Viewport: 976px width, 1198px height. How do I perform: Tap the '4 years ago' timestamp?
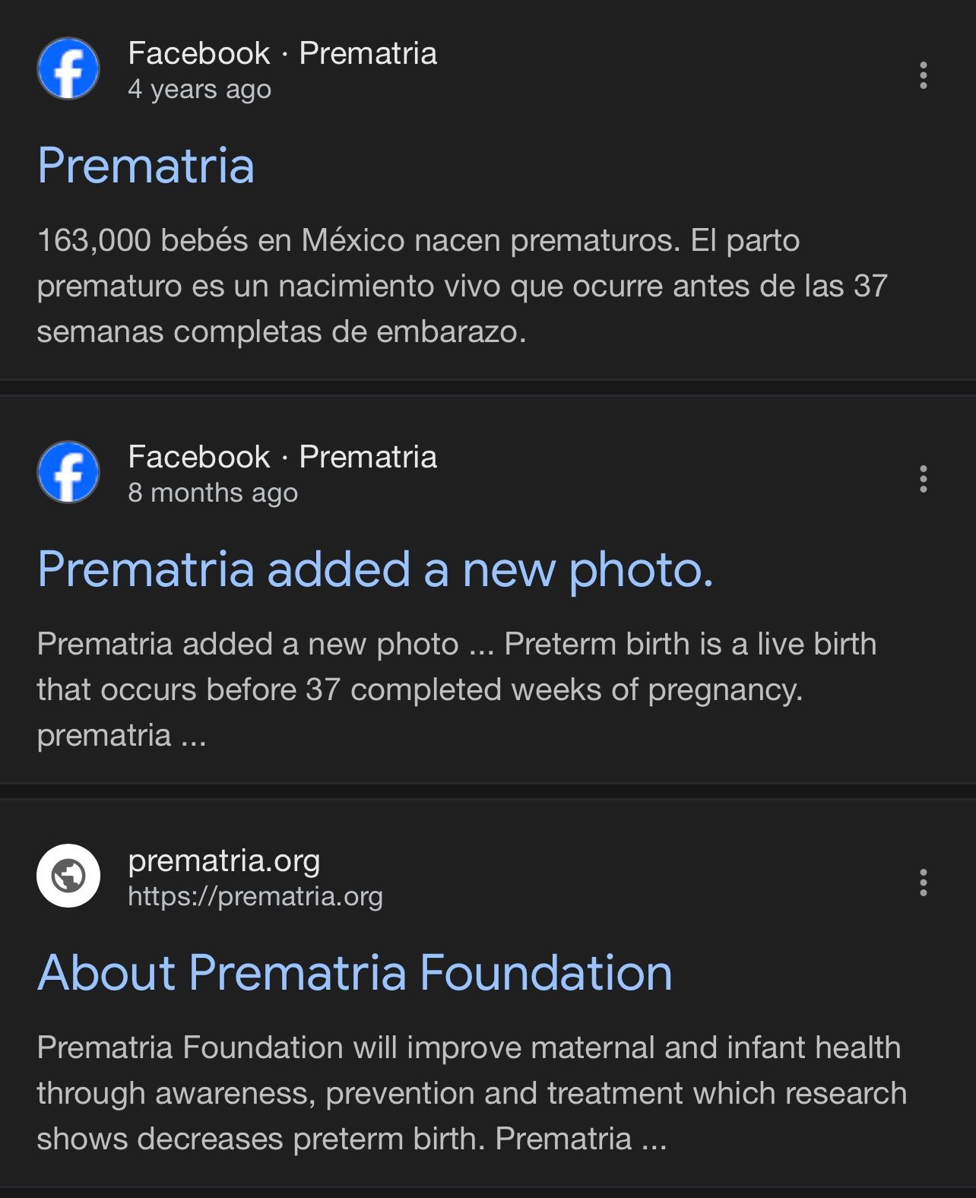199,90
